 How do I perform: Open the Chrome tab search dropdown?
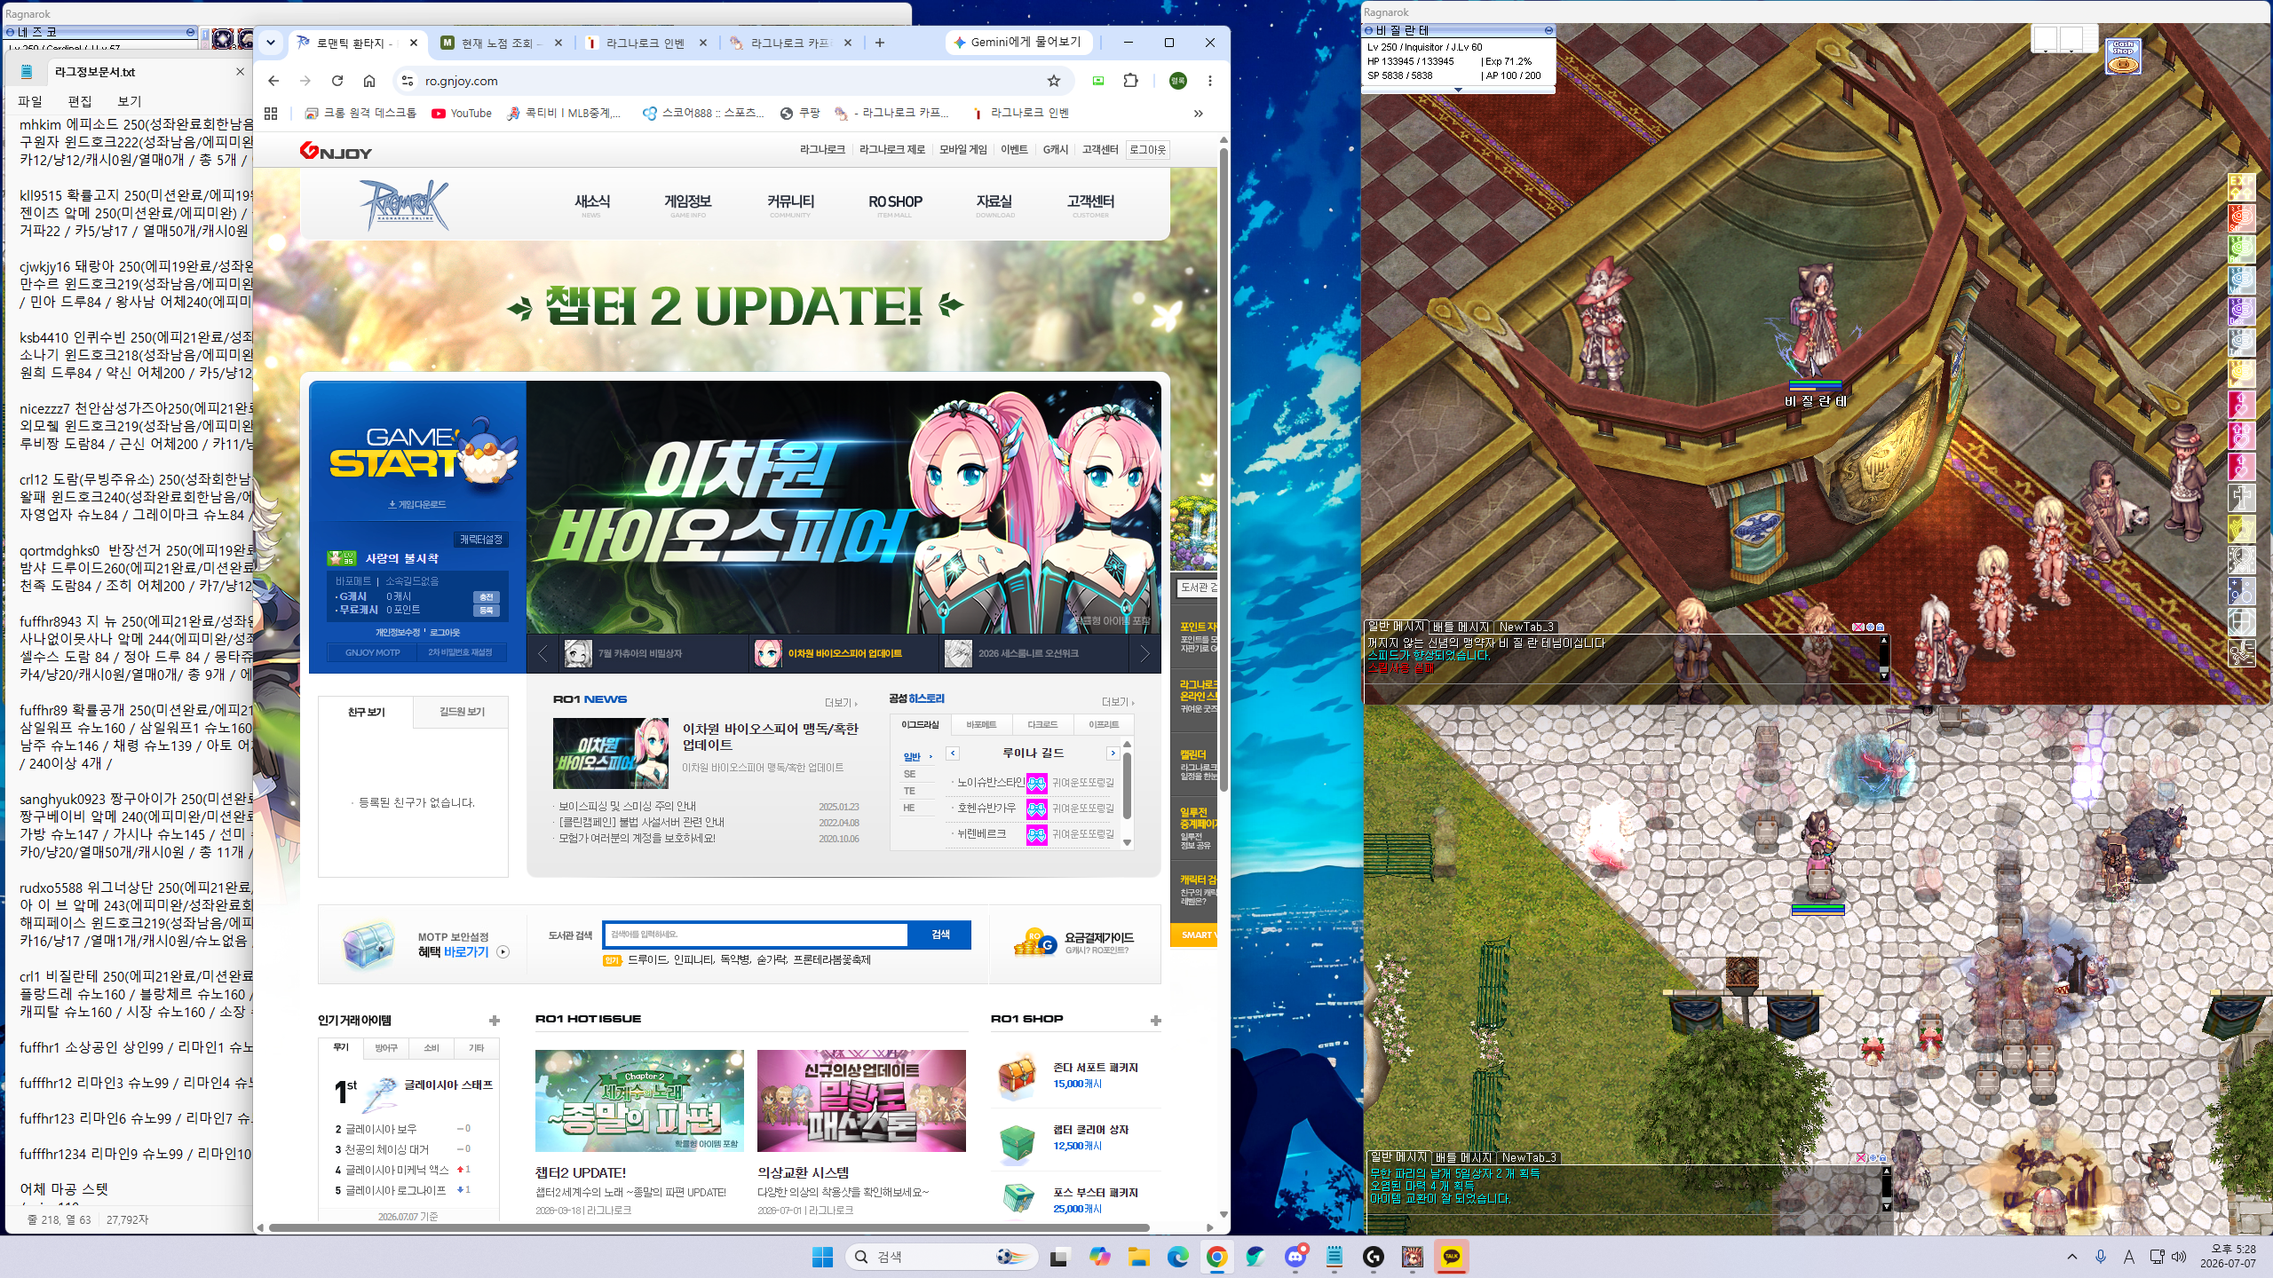[271, 43]
